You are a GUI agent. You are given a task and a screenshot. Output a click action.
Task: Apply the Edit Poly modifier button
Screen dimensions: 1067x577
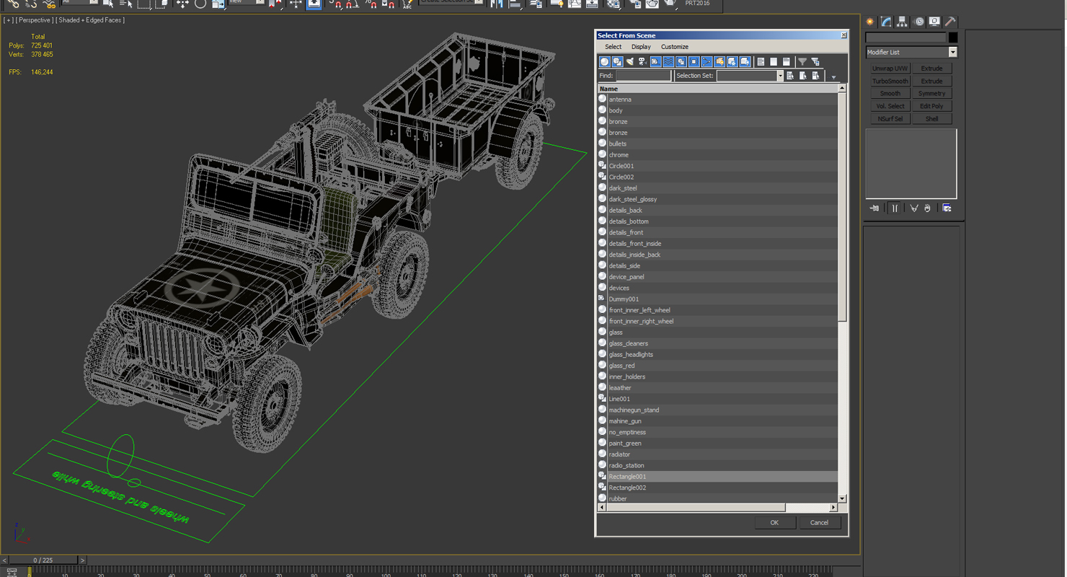(931, 106)
